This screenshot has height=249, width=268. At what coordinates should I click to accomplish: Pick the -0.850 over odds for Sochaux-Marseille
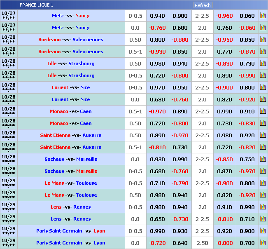coord(224,160)
